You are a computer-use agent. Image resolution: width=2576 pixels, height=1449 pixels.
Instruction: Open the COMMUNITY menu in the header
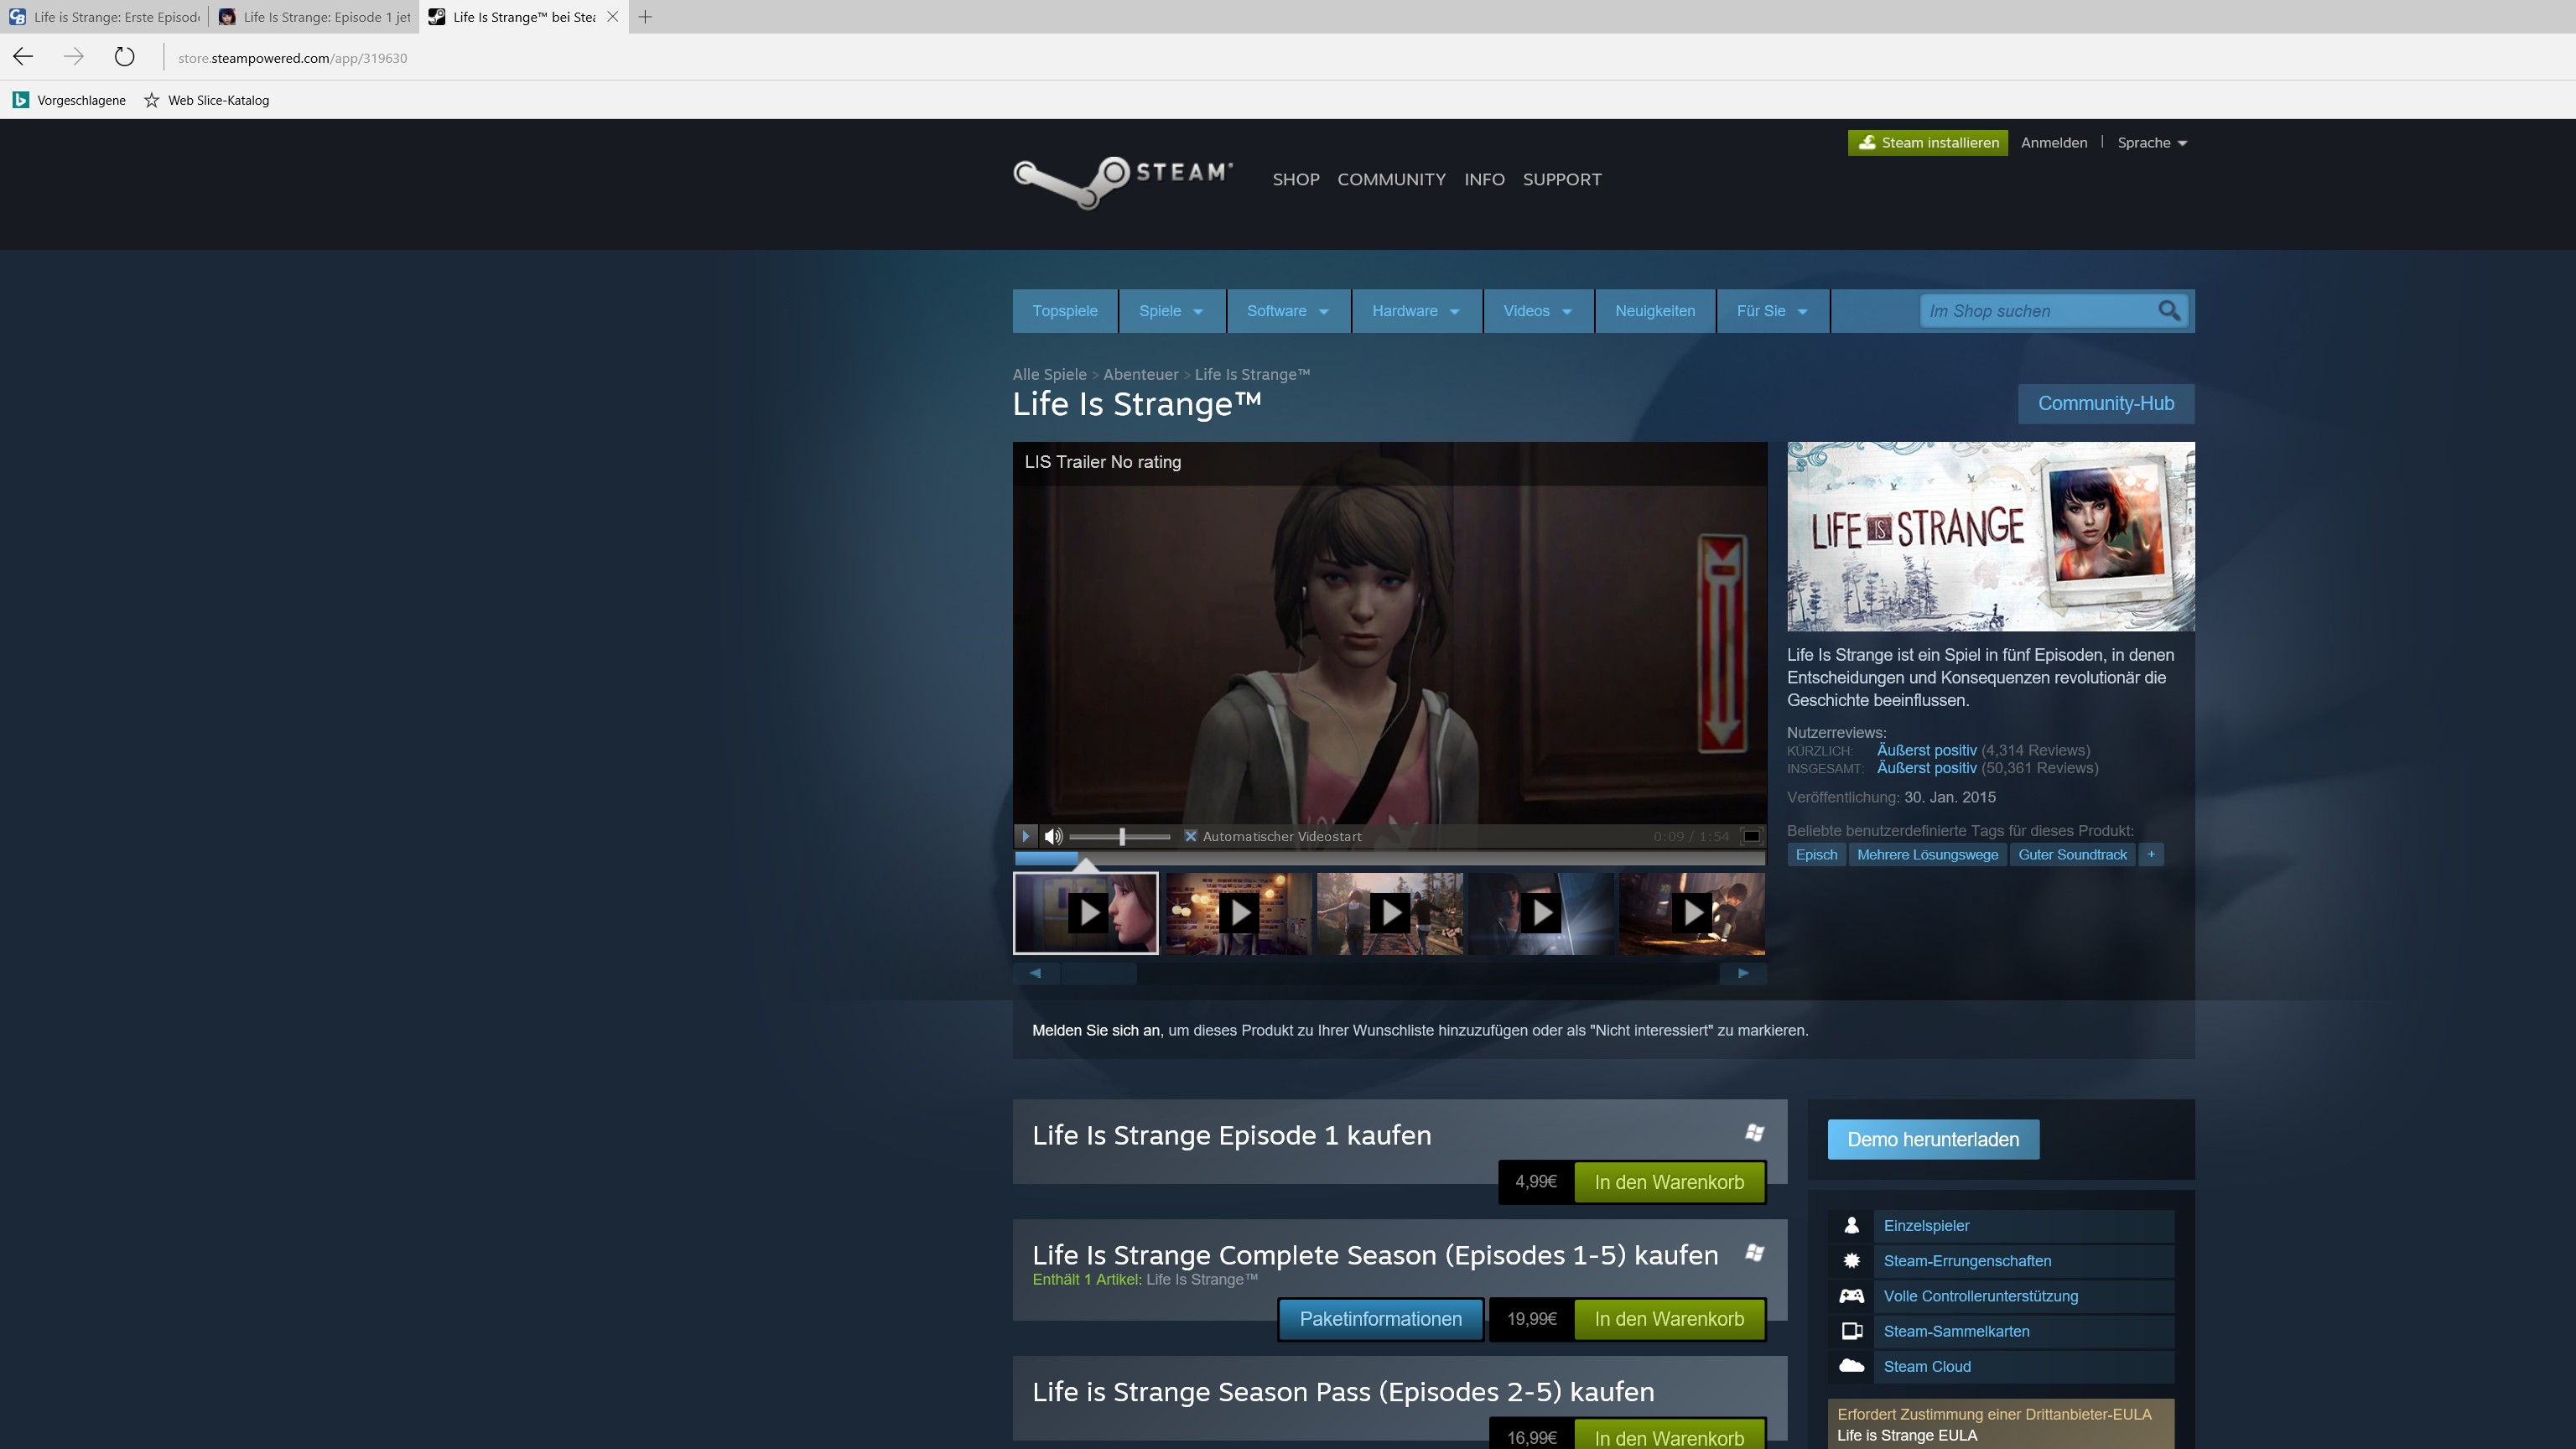(1391, 180)
